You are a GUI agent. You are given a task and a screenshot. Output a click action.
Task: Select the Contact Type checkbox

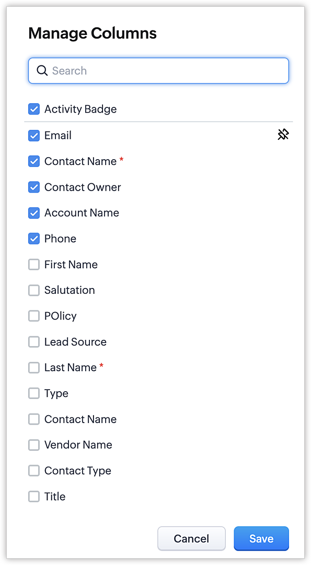pyautogui.click(x=34, y=471)
